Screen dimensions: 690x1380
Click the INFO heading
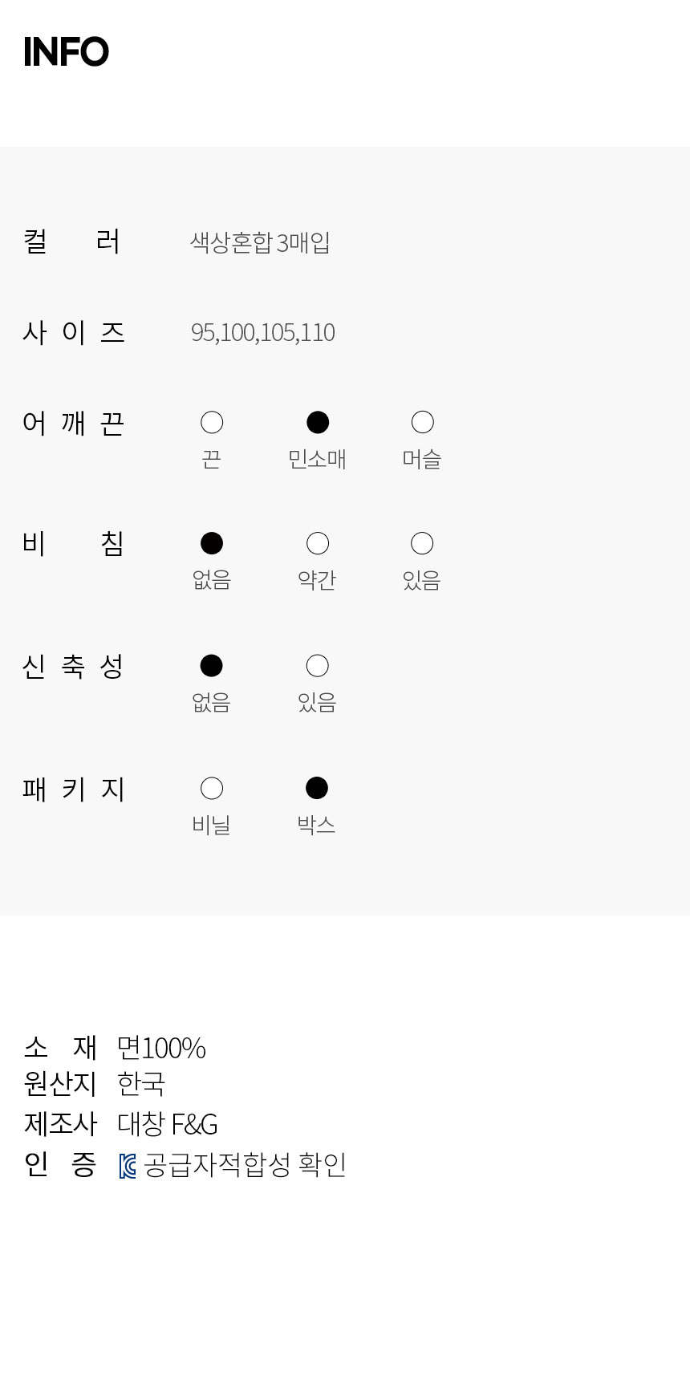pos(66,52)
